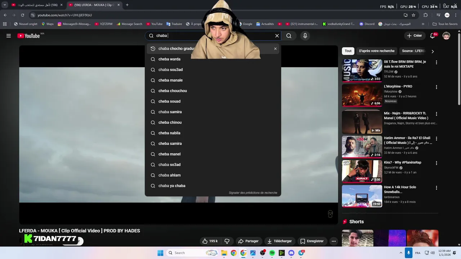
Task: Click the magnifier search submit button
Action: coord(289,36)
